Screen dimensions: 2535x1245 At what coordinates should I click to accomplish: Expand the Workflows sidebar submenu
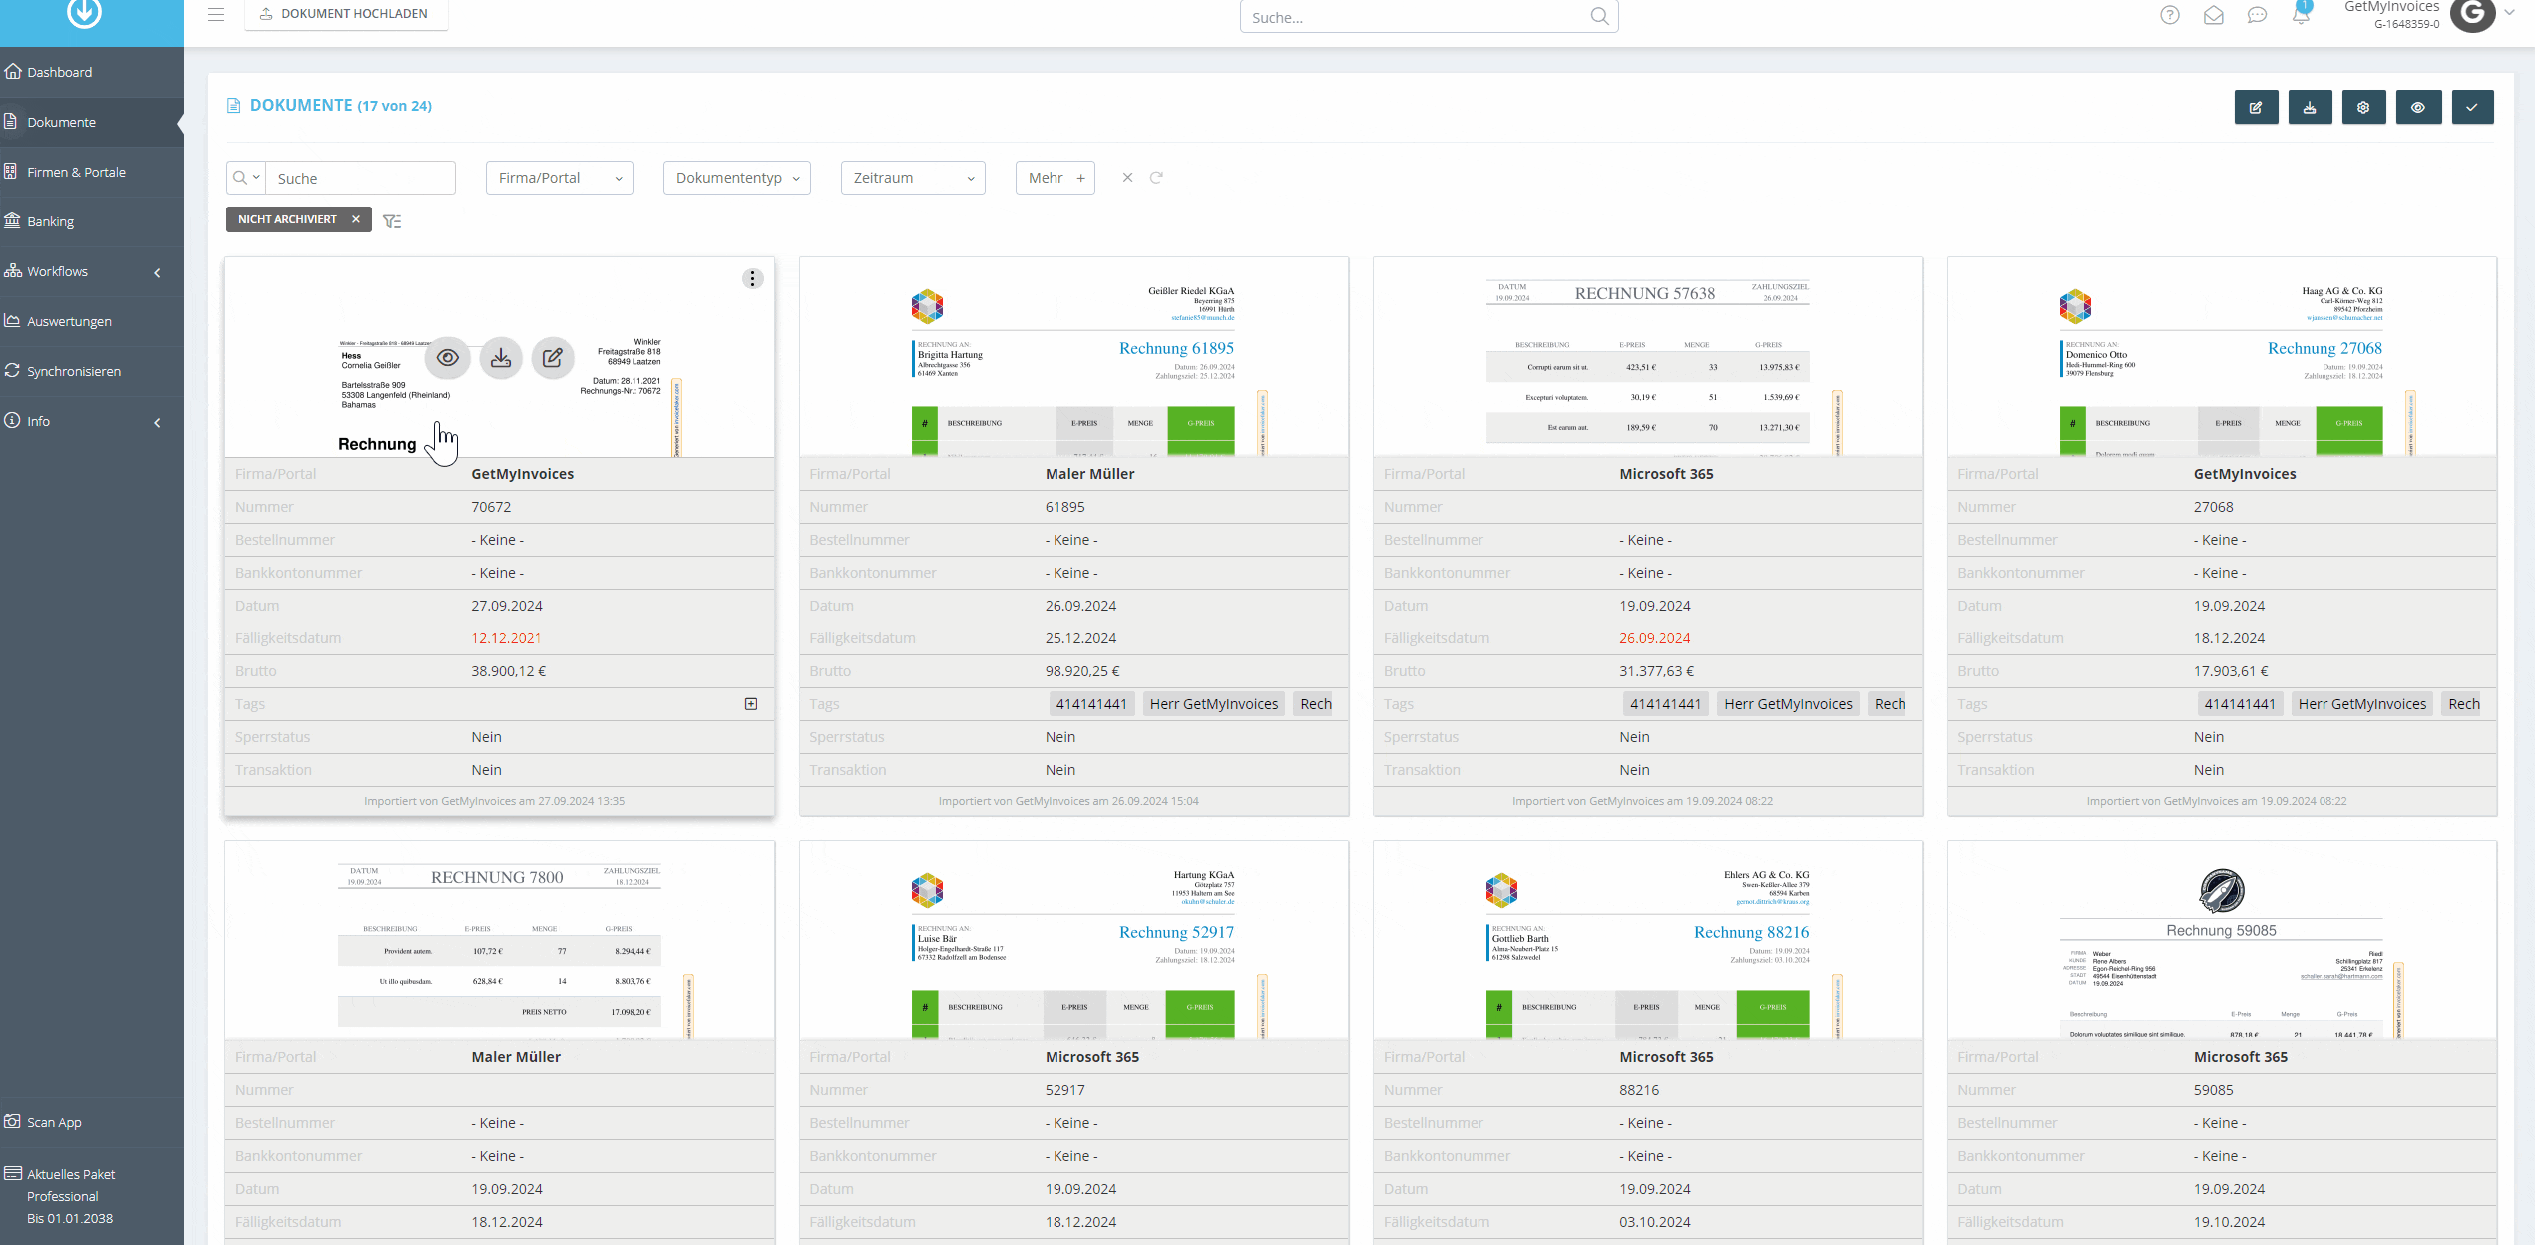(157, 272)
